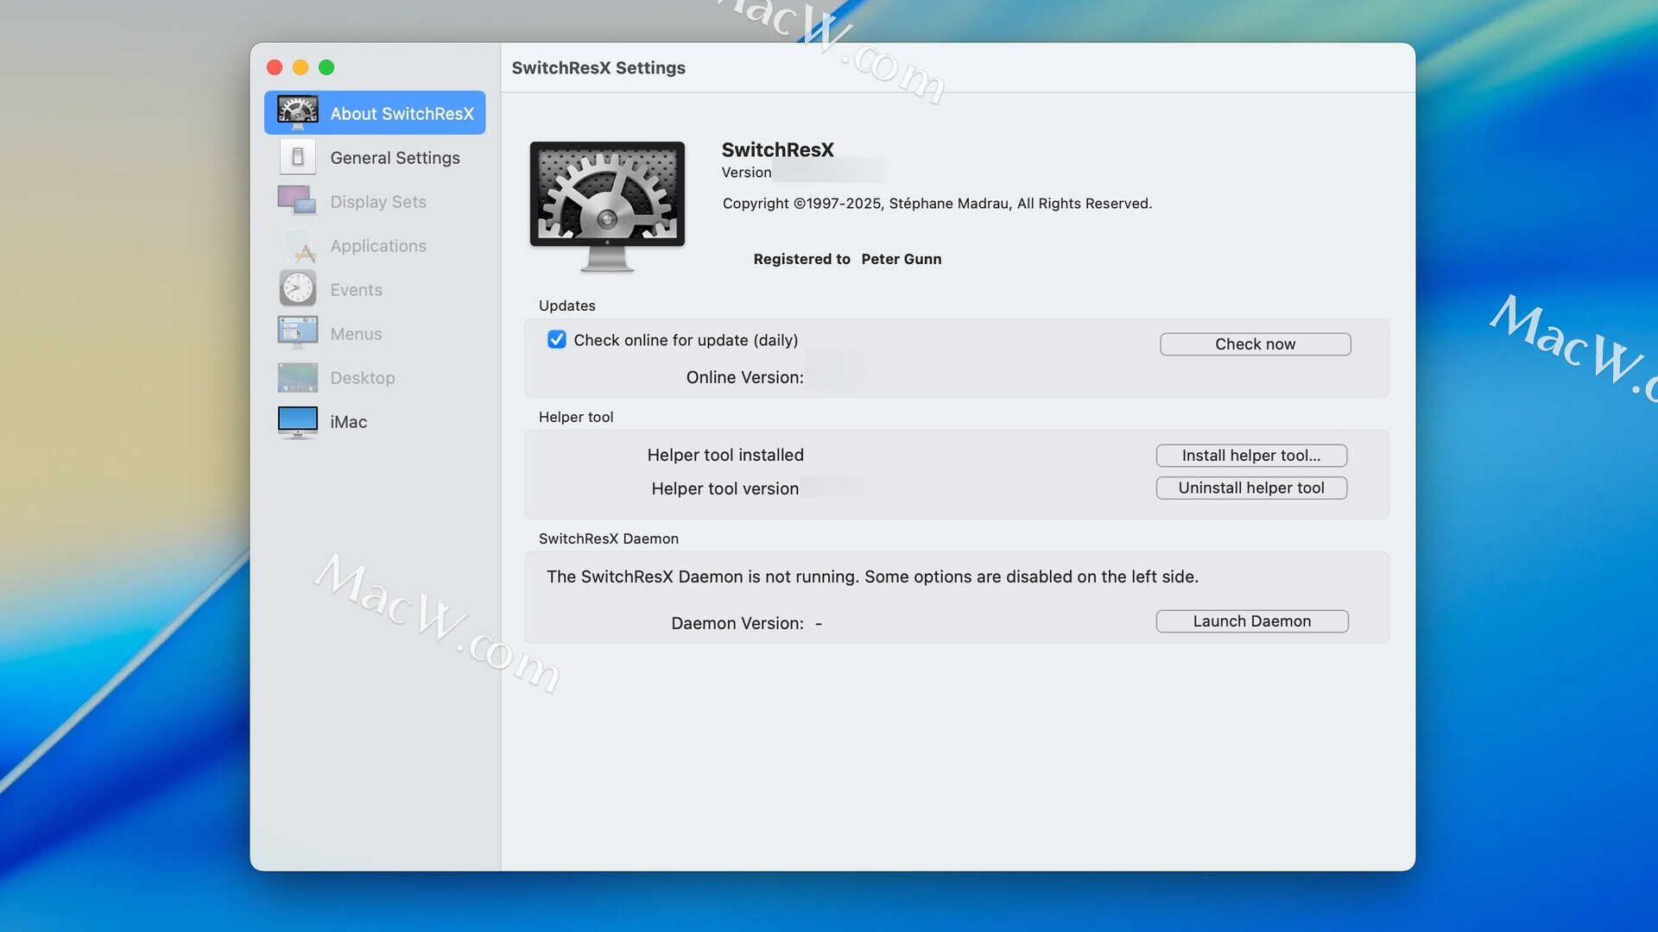The image size is (1658, 932).
Task: Click the green full screen button
Action: pyautogui.click(x=326, y=67)
